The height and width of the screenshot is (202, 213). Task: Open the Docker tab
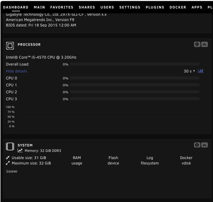click(x=178, y=7)
